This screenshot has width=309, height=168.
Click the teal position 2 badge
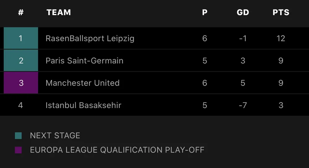pos(21,61)
